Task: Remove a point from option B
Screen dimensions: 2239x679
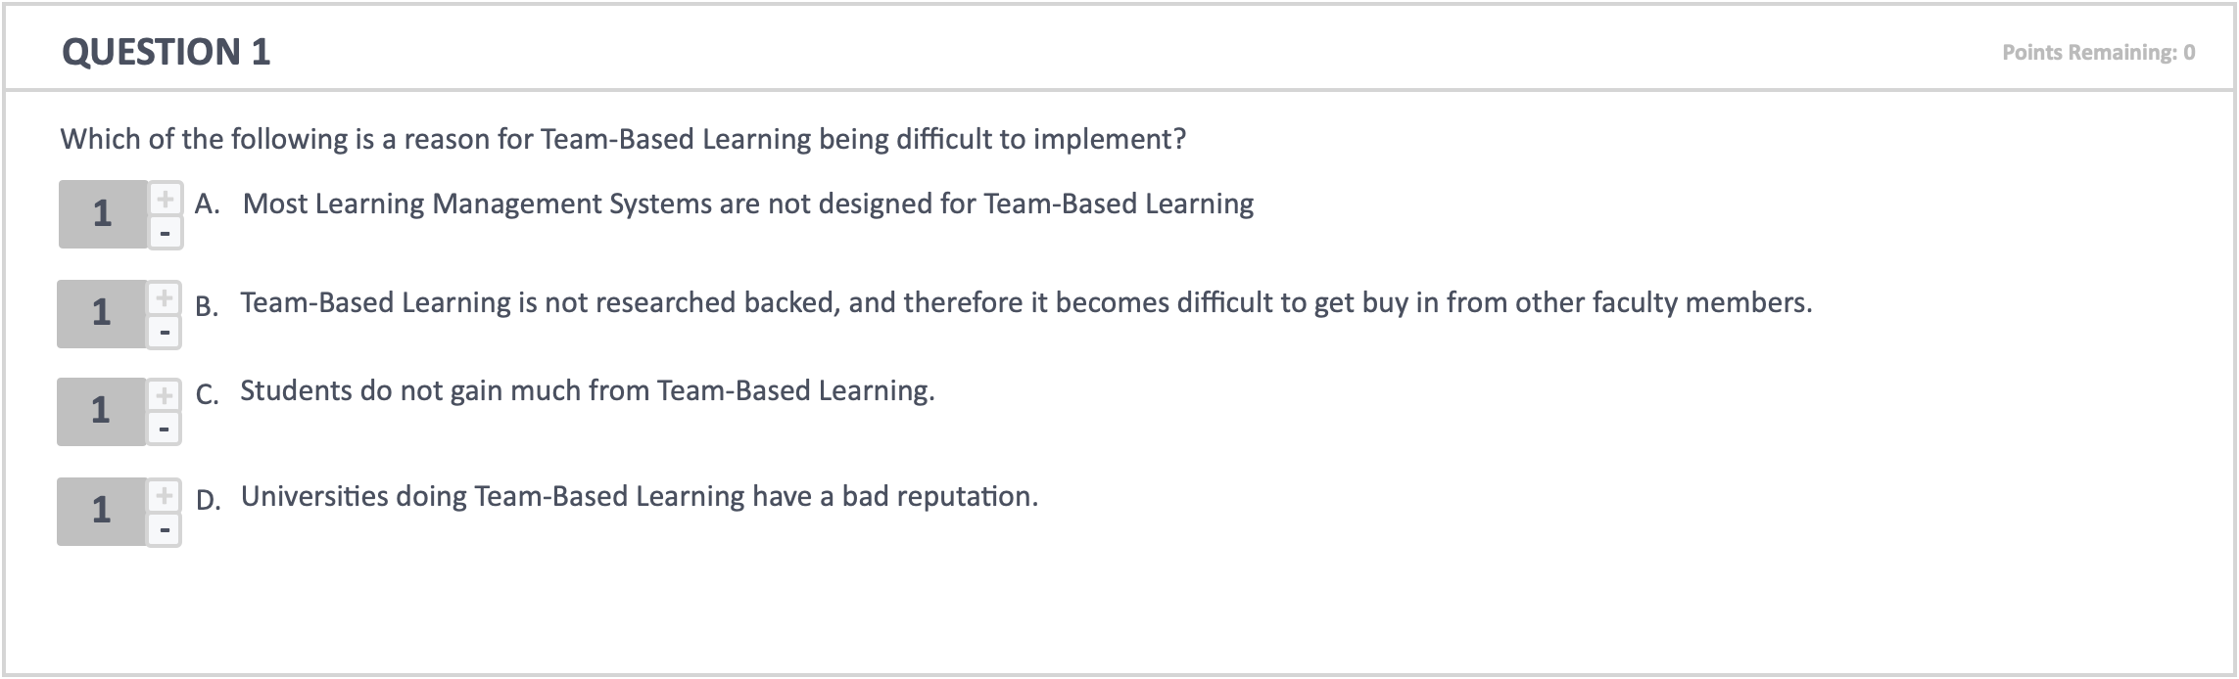Action: 165,332
